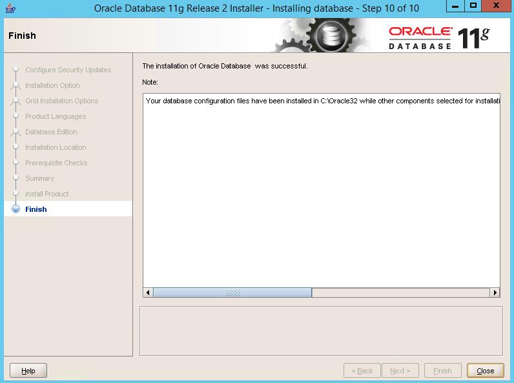The height and width of the screenshot is (383, 514).
Task: Select the Summary step in sidebar
Action: [40, 178]
